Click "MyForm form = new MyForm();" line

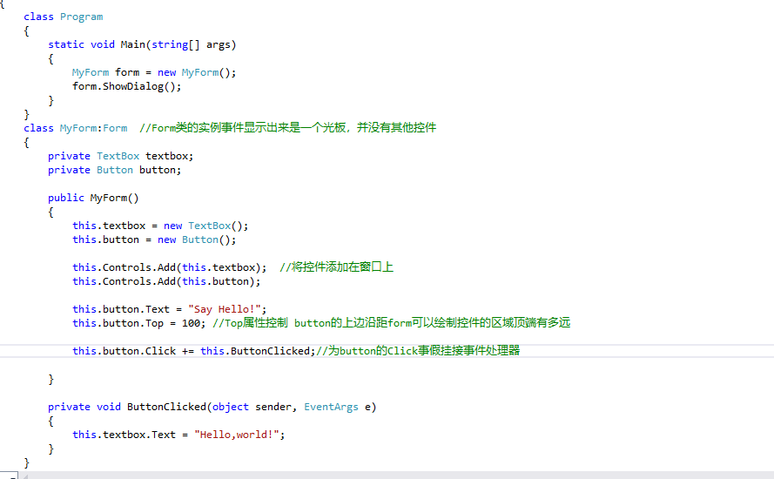(154, 72)
